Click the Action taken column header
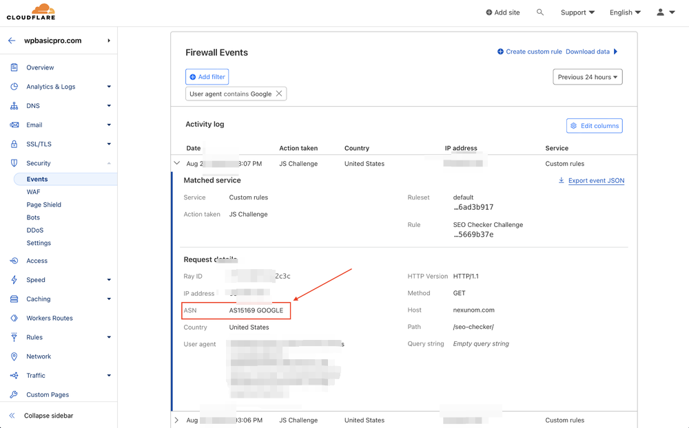The height and width of the screenshot is (428, 689). click(298, 148)
